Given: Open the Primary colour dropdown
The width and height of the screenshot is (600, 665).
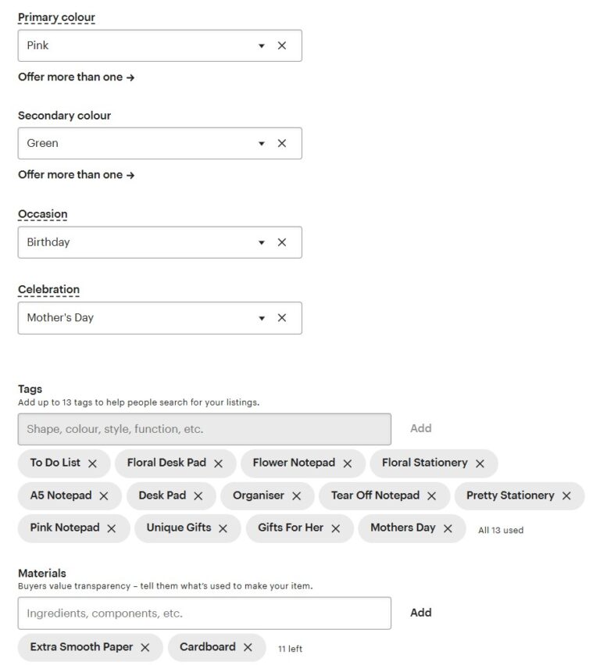Looking at the screenshot, I should pyautogui.click(x=261, y=45).
